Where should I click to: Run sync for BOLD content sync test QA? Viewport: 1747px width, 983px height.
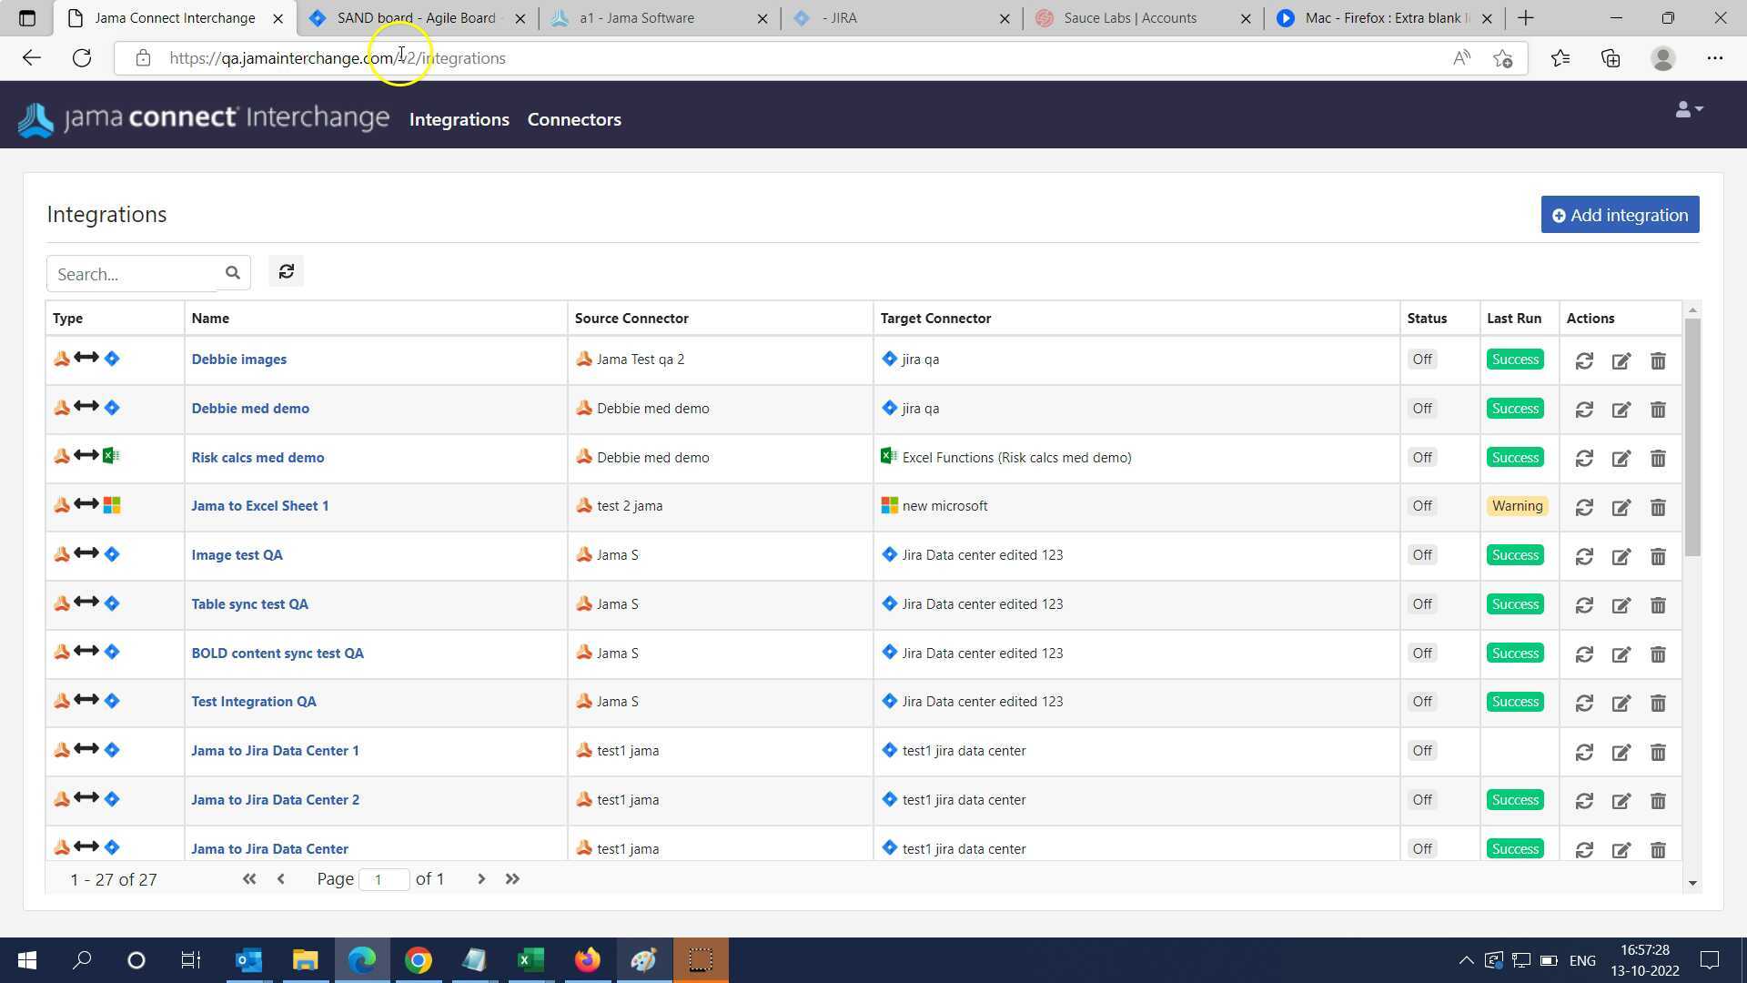[1584, 654]
